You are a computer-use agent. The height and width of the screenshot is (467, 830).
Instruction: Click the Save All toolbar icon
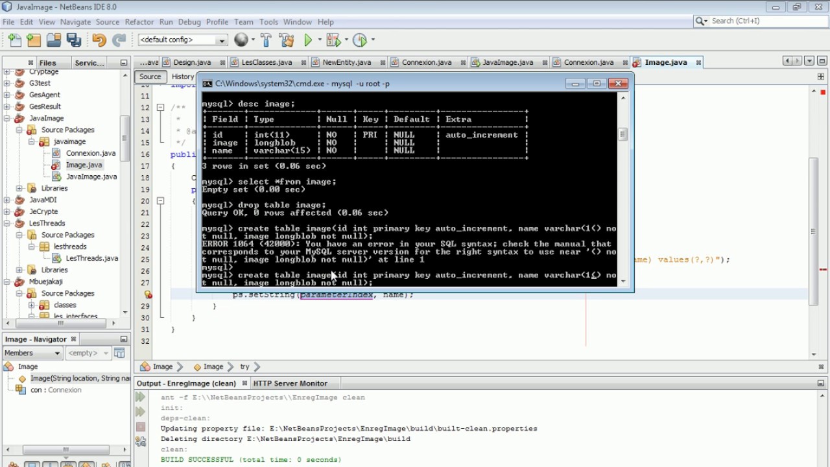point(74,40)
